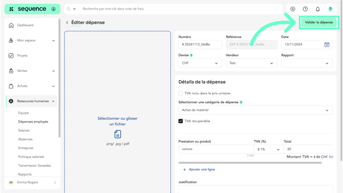Open Equipe submenu item
The image size is (343, 193).
coord(23,113)
